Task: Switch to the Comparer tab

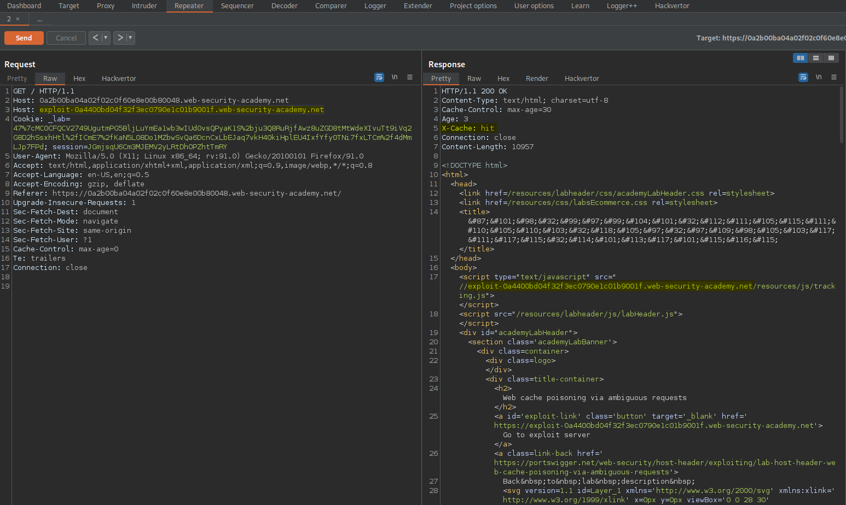Action: (x=331, y=5)
